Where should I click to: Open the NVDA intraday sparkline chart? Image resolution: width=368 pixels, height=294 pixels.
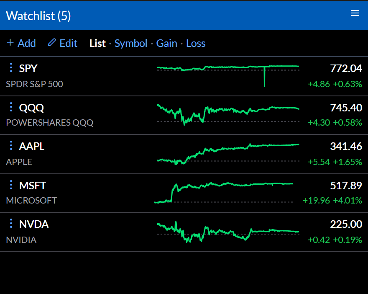point(228,232)
